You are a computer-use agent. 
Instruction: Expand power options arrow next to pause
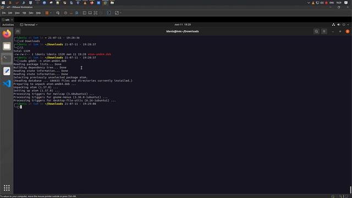point(51,13)
